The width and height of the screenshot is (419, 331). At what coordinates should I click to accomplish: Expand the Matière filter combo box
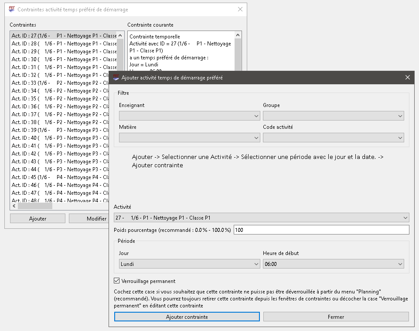[x=189, y=138]
